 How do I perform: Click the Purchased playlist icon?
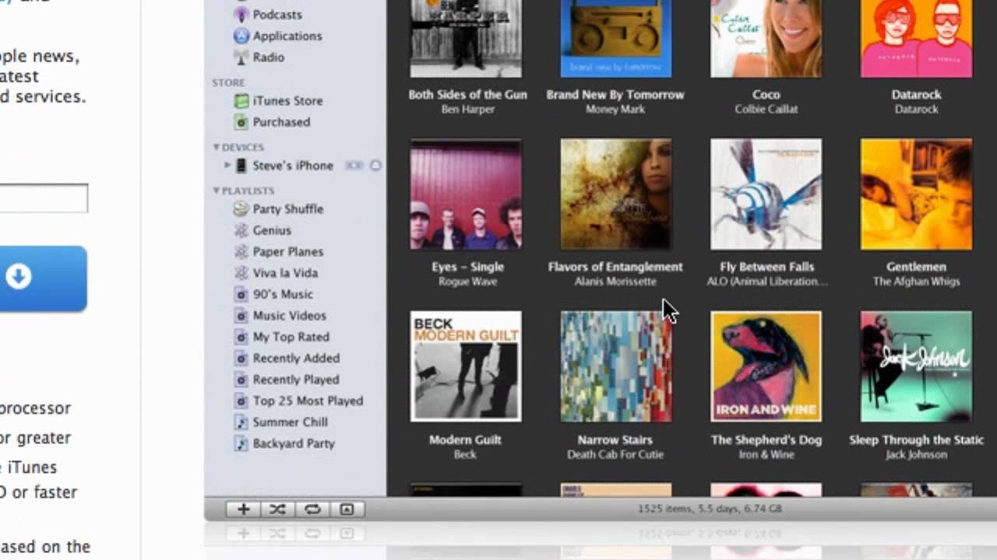[241, 122]
